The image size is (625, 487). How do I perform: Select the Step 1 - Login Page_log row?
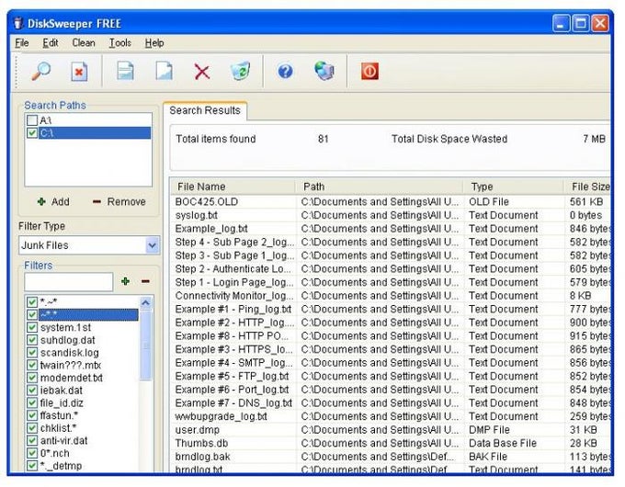tap(391, 282)
